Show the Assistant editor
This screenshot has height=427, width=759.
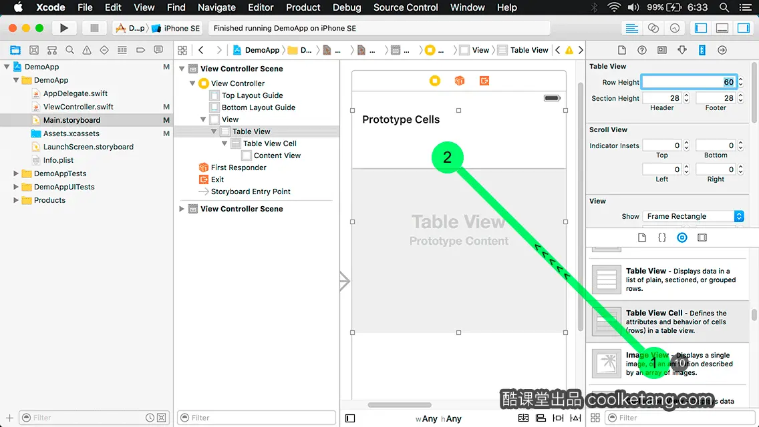coord(653,28)
